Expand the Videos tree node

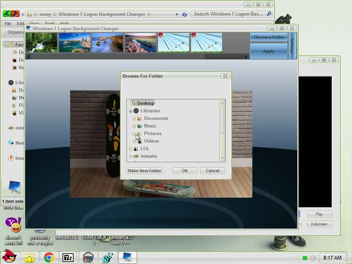[134, 141]
